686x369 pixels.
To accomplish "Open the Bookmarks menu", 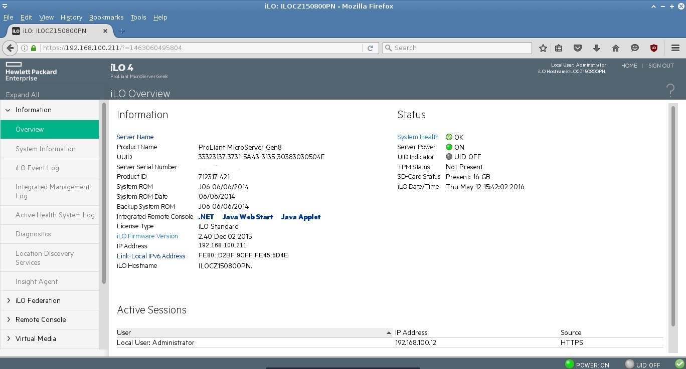I will tap(106, 17).
